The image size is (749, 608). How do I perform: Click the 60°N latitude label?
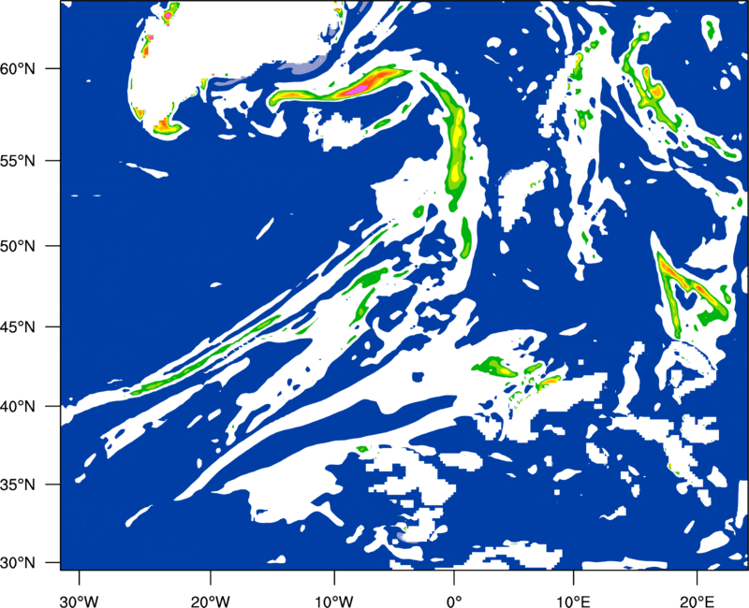click(18, 68)
